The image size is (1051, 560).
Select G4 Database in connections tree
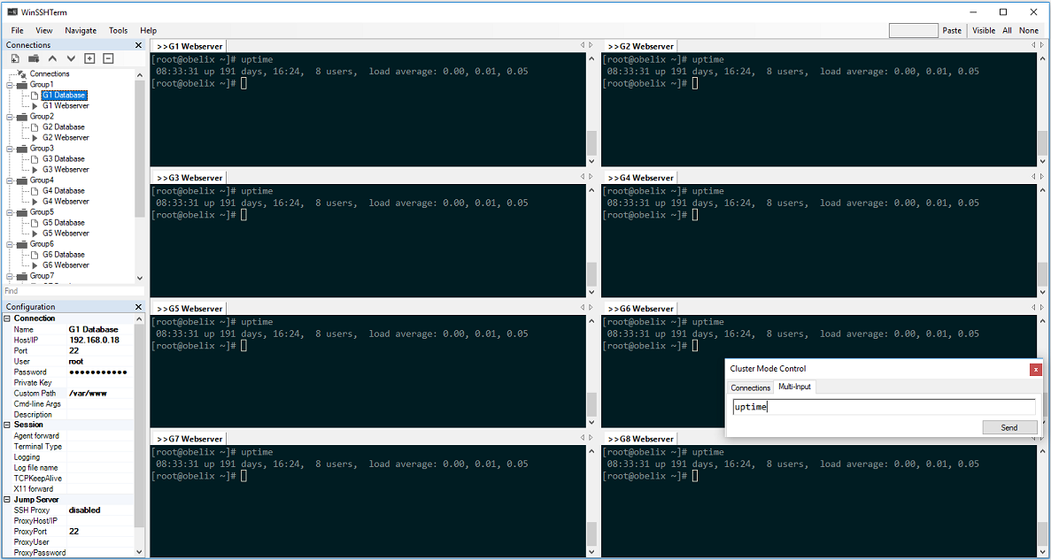click(x=64, y=191)
